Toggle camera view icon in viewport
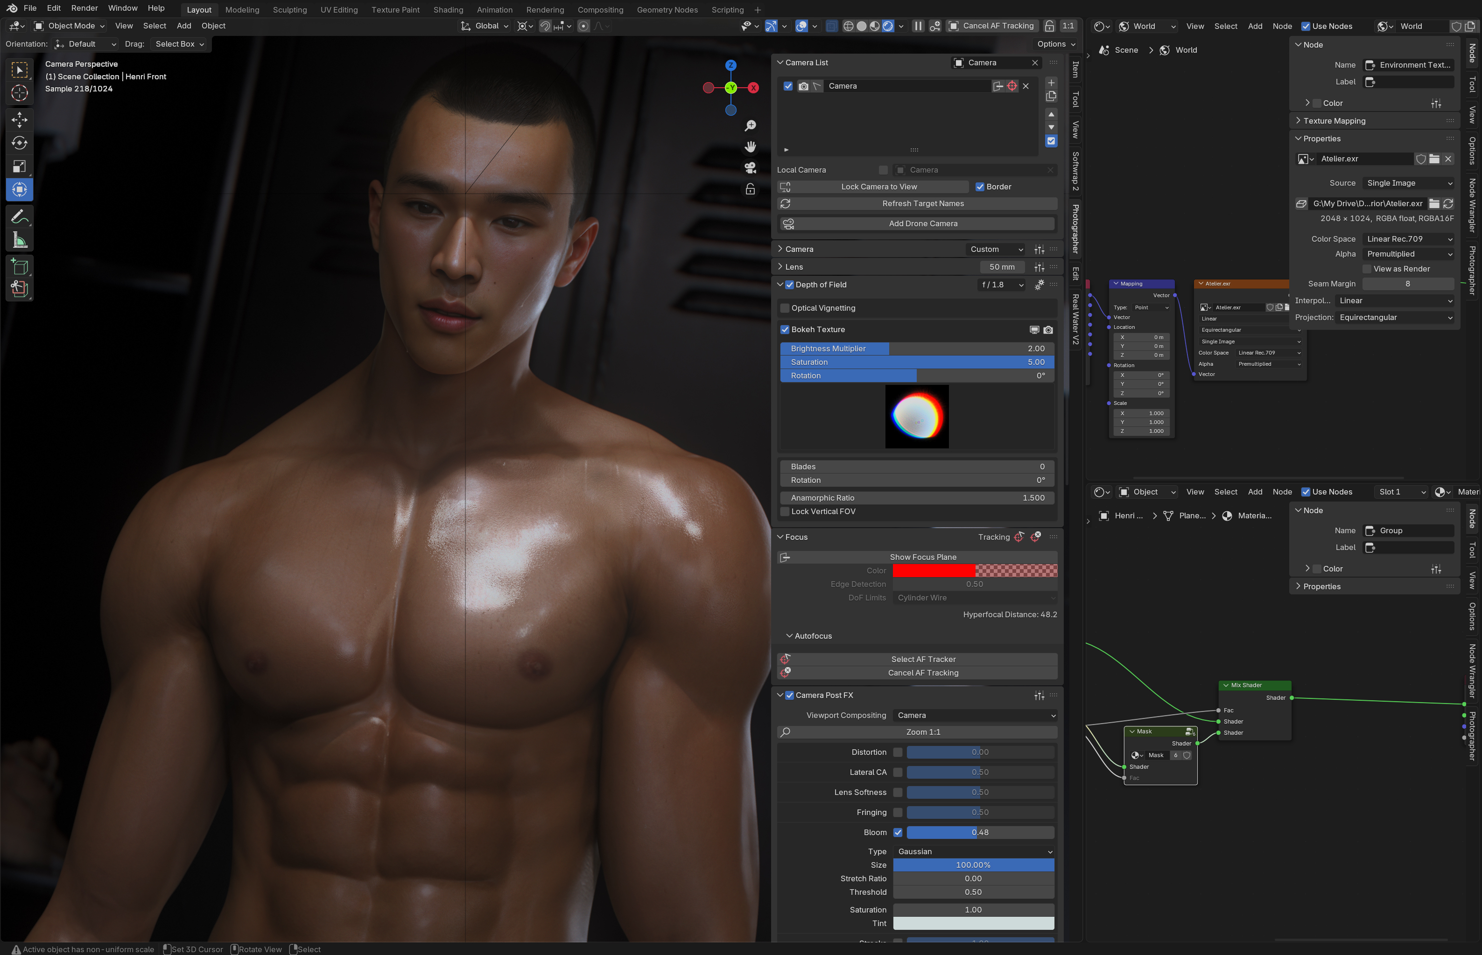The height and width of the screenshot is (955, 1482). (750, 167)
